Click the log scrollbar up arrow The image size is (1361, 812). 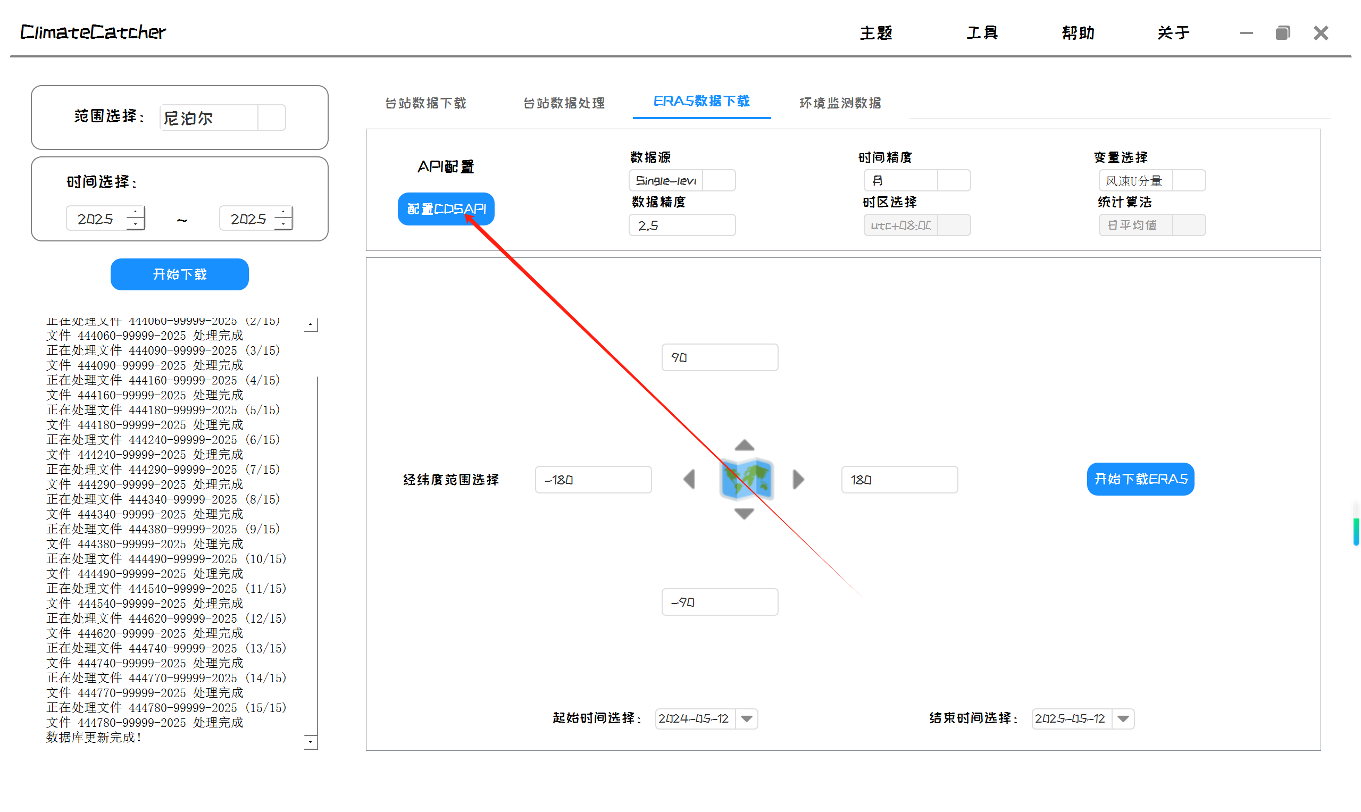tap(310, 325)
